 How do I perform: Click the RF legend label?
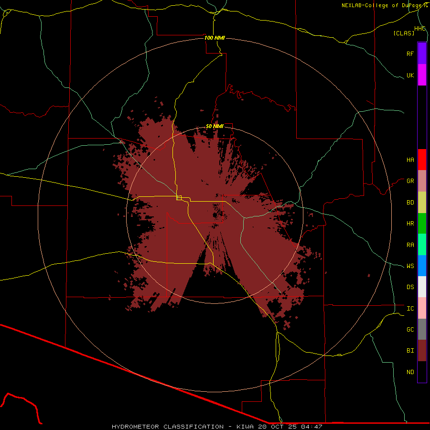(410, 54)
